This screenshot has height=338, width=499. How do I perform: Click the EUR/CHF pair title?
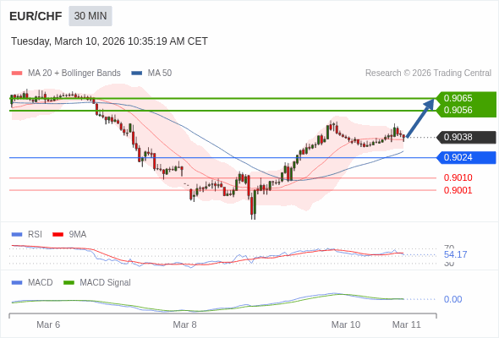coord(36,16)
